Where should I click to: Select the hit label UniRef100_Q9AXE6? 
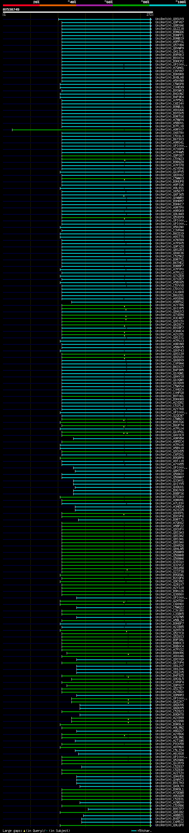pyautogui.click(x=170, y=776)
